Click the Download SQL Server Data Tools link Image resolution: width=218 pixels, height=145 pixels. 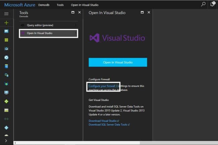[x=108, y=125]
